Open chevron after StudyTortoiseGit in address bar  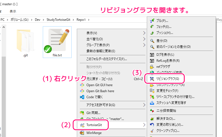click(73, 20)
